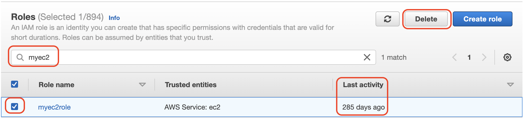524x120 pixels.
Task: Click the Trusted entities column header
Action: tap(191, 85)
